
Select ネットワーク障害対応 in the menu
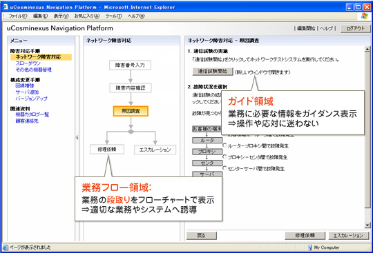(x=41, y=57)
